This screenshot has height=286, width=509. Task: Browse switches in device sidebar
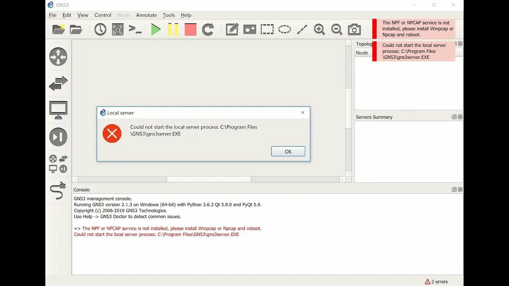pyautogui.click(x=58, y=83)
